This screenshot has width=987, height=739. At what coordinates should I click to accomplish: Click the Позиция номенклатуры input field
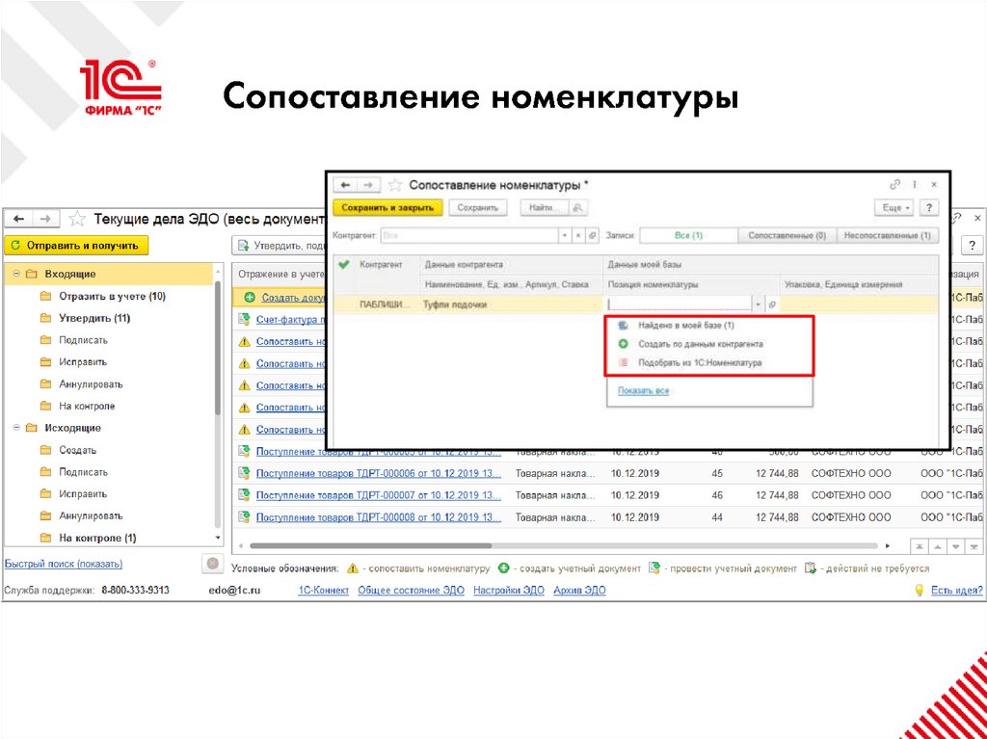tap(675, 303)
